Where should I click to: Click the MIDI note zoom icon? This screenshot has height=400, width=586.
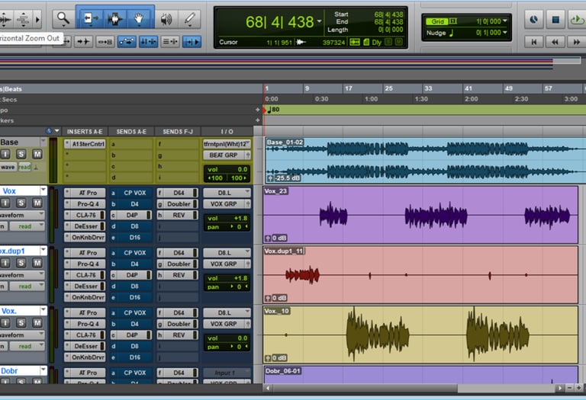click(x=23, y=19)
